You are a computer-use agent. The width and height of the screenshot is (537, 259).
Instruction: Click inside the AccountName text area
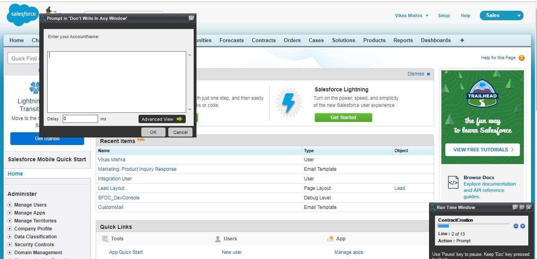click(117, 82)
